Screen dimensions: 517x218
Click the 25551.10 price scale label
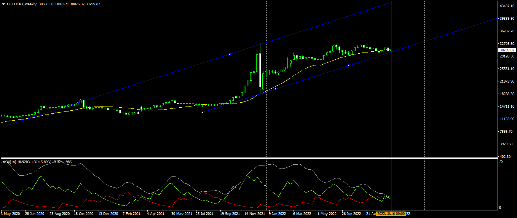507,69
